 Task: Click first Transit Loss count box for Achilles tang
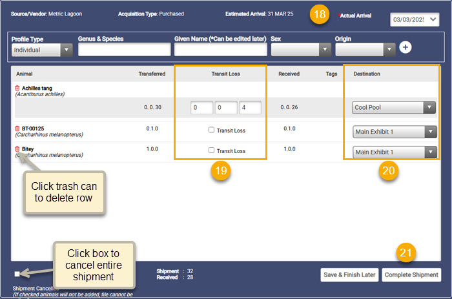click(201, 108)
